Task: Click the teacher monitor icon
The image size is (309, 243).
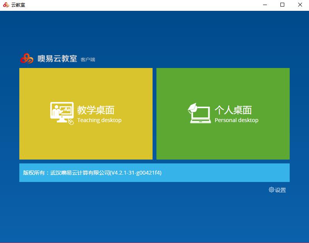Action: tap(62, 113)
